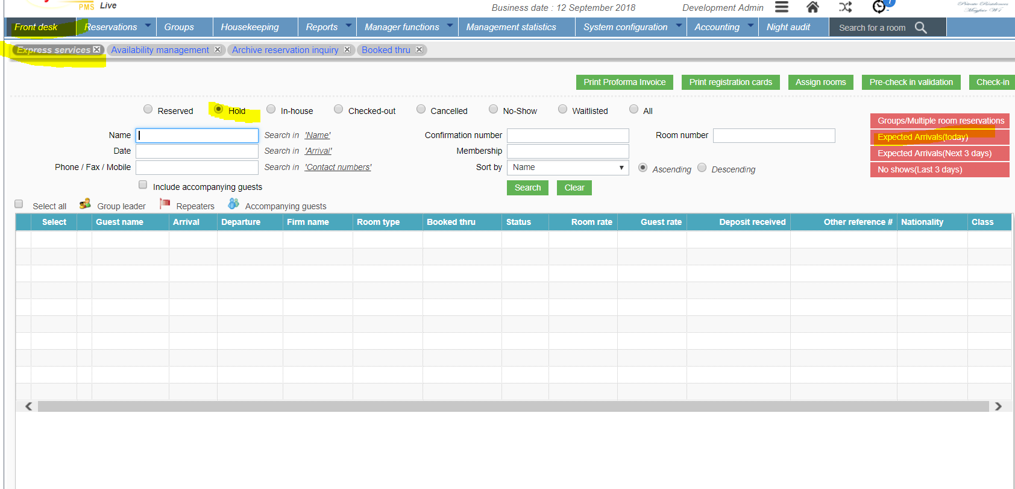Screen dimensions: 1015x489
Task: Open the Sort by dropdown
Action: (x=568, y=168)
